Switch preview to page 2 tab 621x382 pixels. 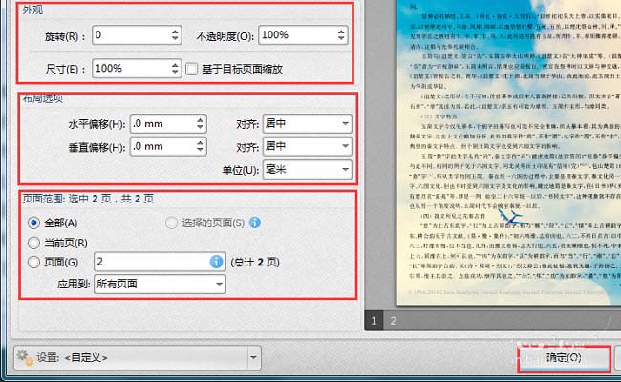click(394, 321)
